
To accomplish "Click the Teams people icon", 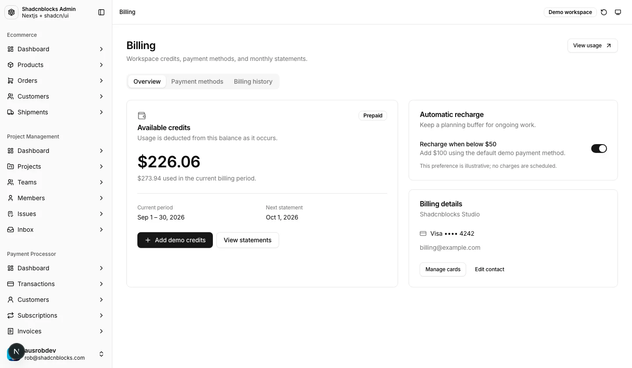I will (11, 182).
